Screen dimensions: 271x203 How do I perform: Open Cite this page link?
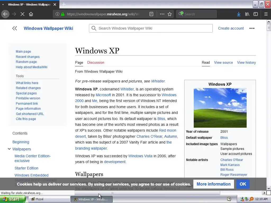pos(26,119)
